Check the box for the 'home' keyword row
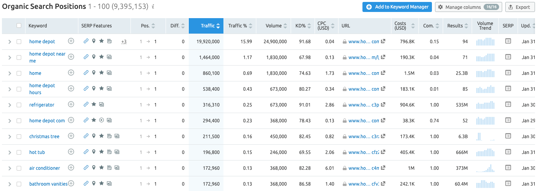The image size is (540, 191). 19,73
